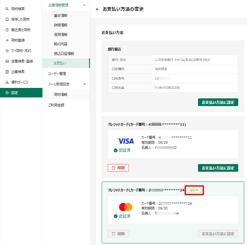Open 契約内容 submenu item
The width and height of the screenshot is (247, 245).
(x=66, y=44)
